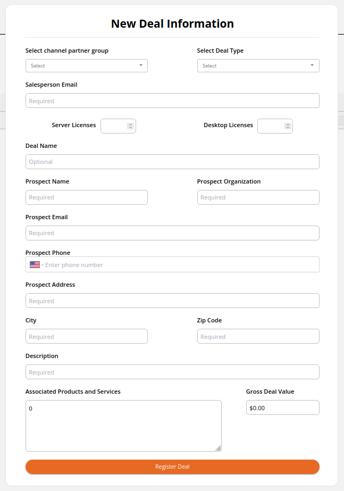
Task: Select the Gross Deal Value field
Action: tap(283, 407)
